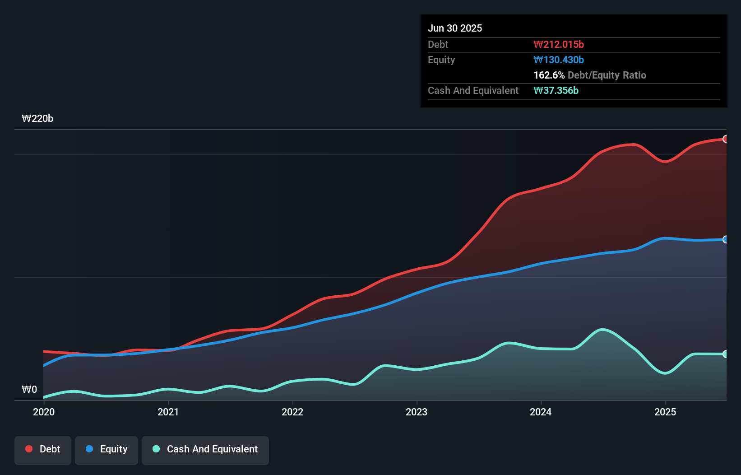
Task: Select the Cash endpoint marker on the chart
Action: click(725, 354)
